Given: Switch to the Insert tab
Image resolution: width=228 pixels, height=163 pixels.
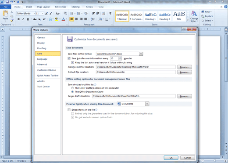Looking at the screenshot, I should [x=28, y=7].
